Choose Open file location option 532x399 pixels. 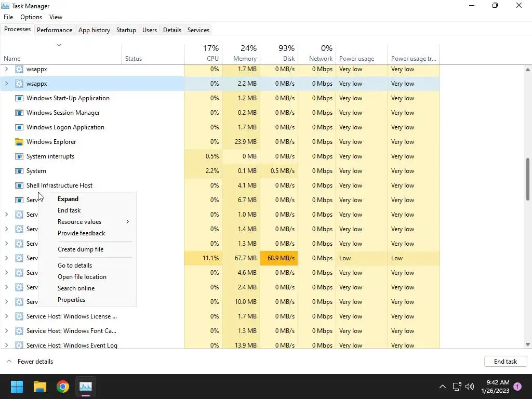pos(87,277)
